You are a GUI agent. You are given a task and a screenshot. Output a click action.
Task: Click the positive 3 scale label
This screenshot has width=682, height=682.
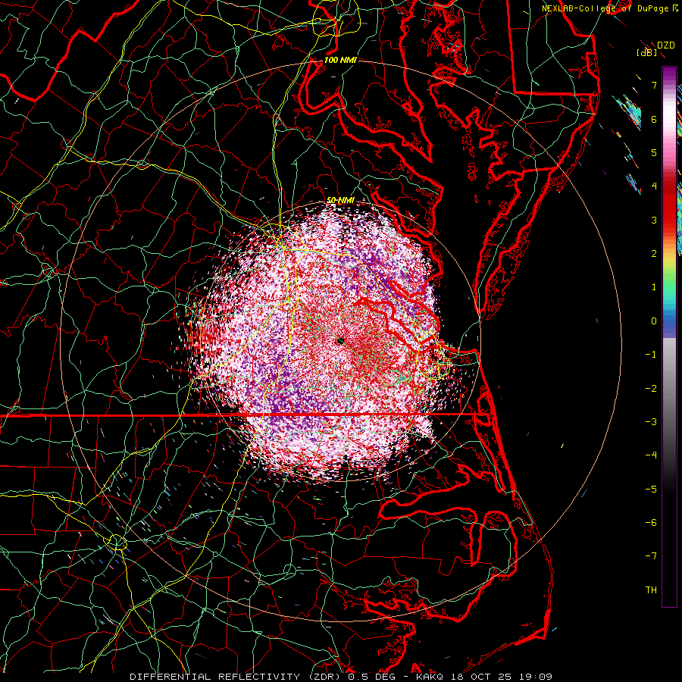point(654,220)
